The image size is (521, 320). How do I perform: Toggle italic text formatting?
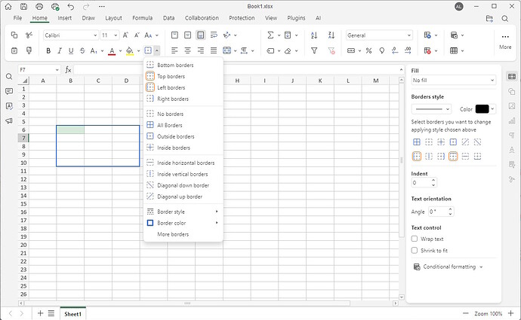tap(60, 50)
